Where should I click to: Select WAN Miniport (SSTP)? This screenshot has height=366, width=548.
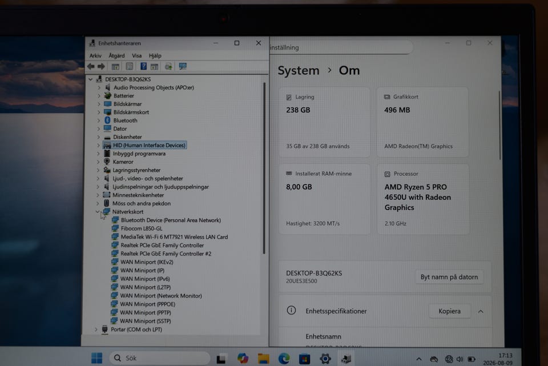(146, 321)
